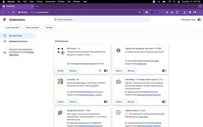Open the tab search dropdown arrow
Image resolution: width=203 pixels, height=127 pixels.
pyautogui.click(x=200, y=6)
